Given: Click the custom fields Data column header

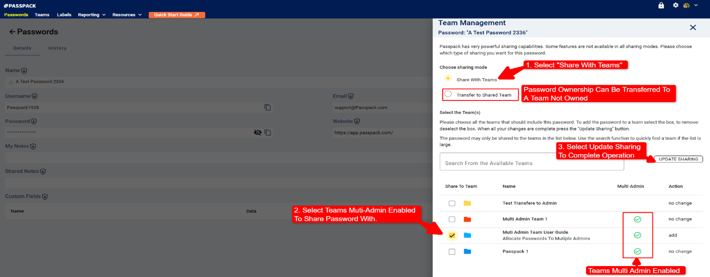Looking at the screenshot, I should coord(251,211).
